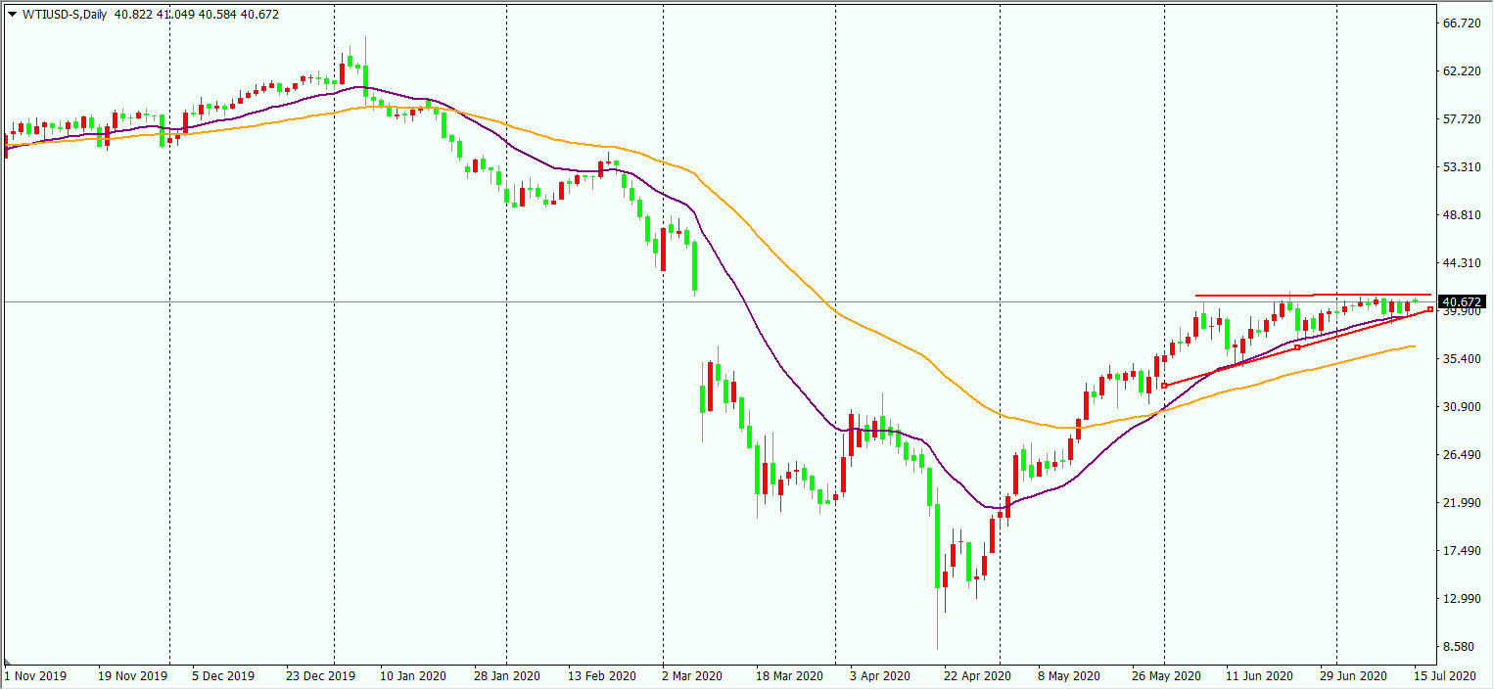The width and height of the screenshot is (1494, 690).
Task: Click the 29 Jun 2020 date label
Action: [1353, 676]
